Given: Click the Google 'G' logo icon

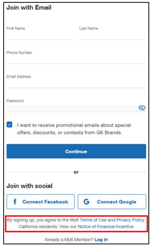Looking at the screenshot, I should (x=86, y=202).
